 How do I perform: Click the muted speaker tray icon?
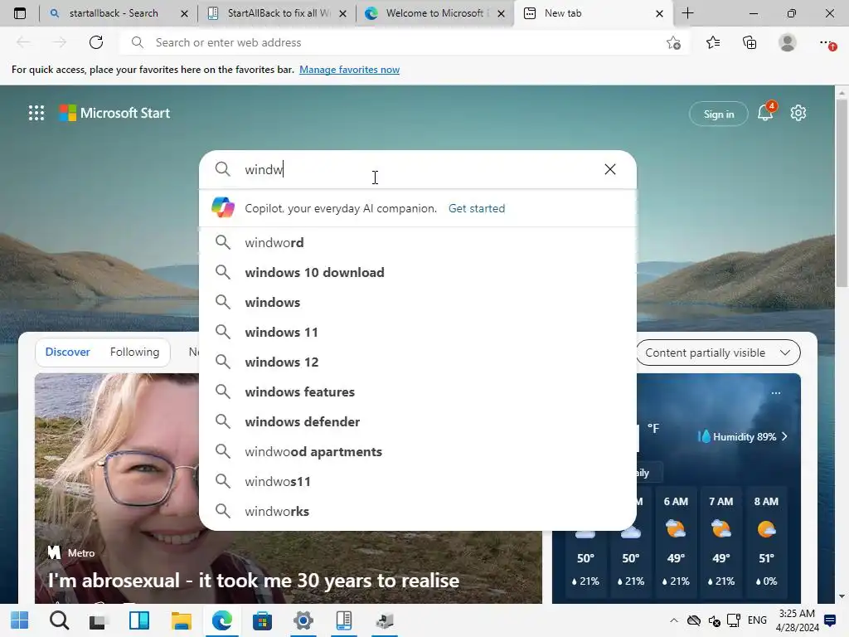pyautogui.click(x=714, y=620)
